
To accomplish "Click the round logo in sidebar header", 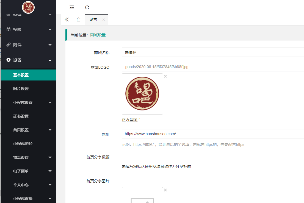I will (28, 7).
